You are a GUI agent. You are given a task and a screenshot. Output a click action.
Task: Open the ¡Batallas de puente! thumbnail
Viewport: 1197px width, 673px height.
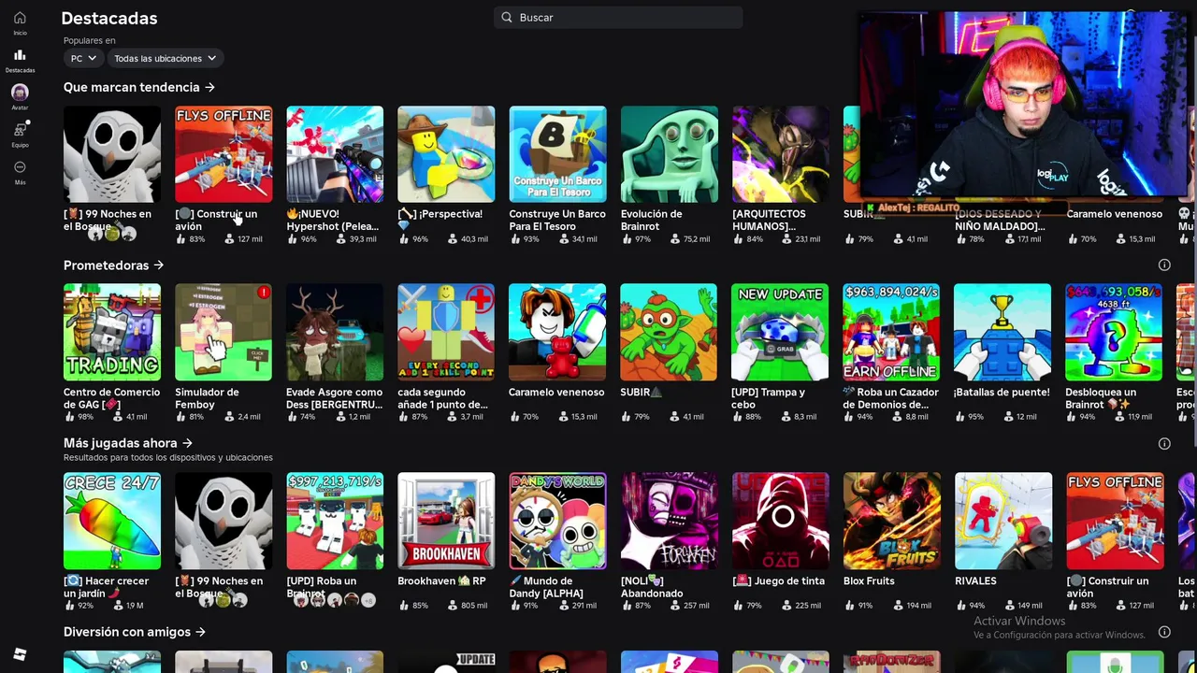coord(1002,333)
